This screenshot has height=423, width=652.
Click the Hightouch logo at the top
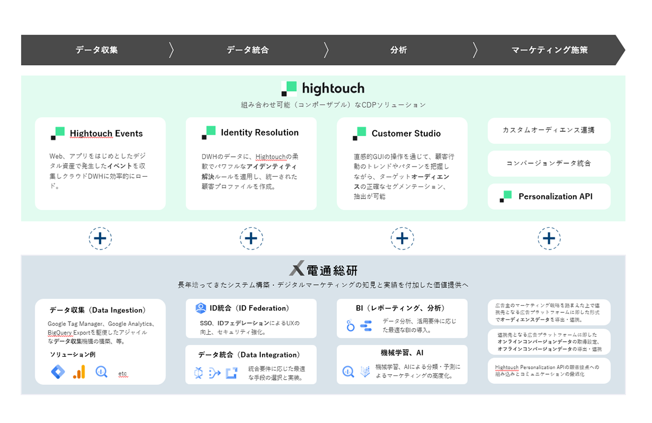(x=322, y=88)
